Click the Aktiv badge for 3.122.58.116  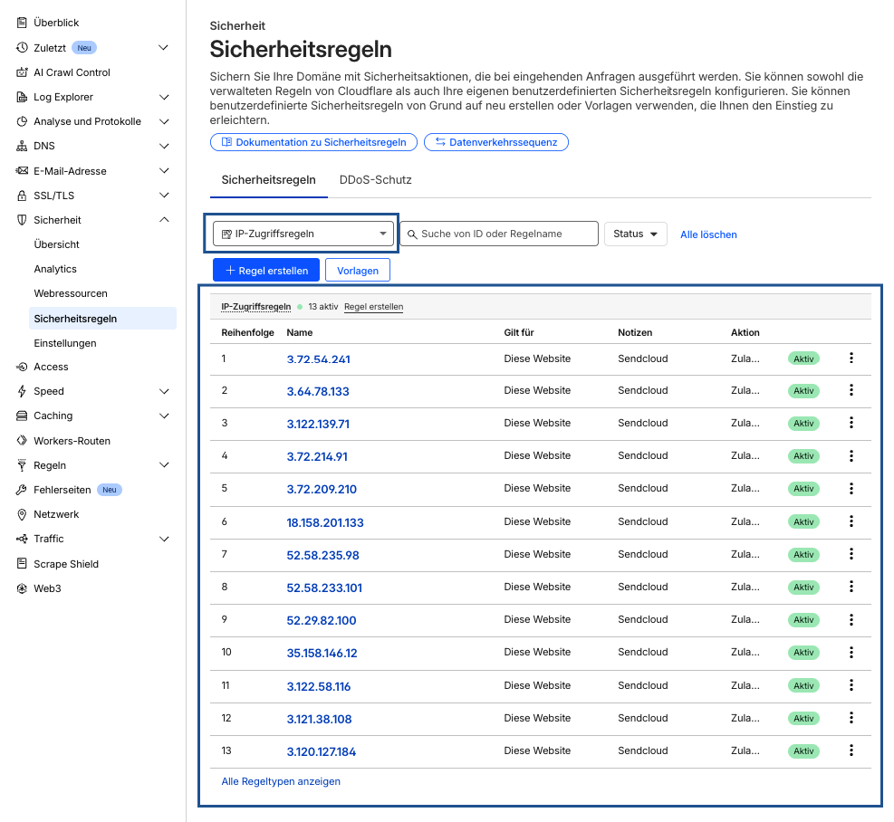(803, 686)
